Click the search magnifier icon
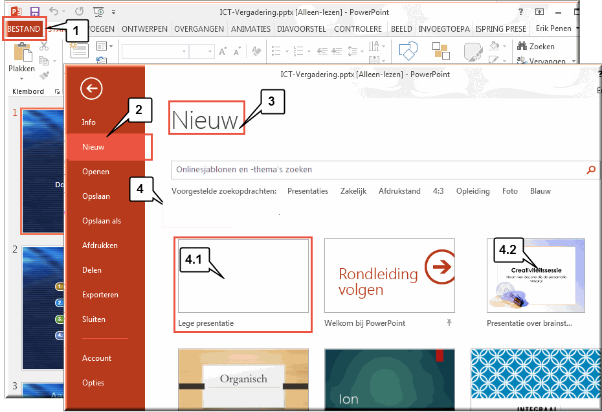Viewport: 602px width, 412px height. click(x=591, y=170)
